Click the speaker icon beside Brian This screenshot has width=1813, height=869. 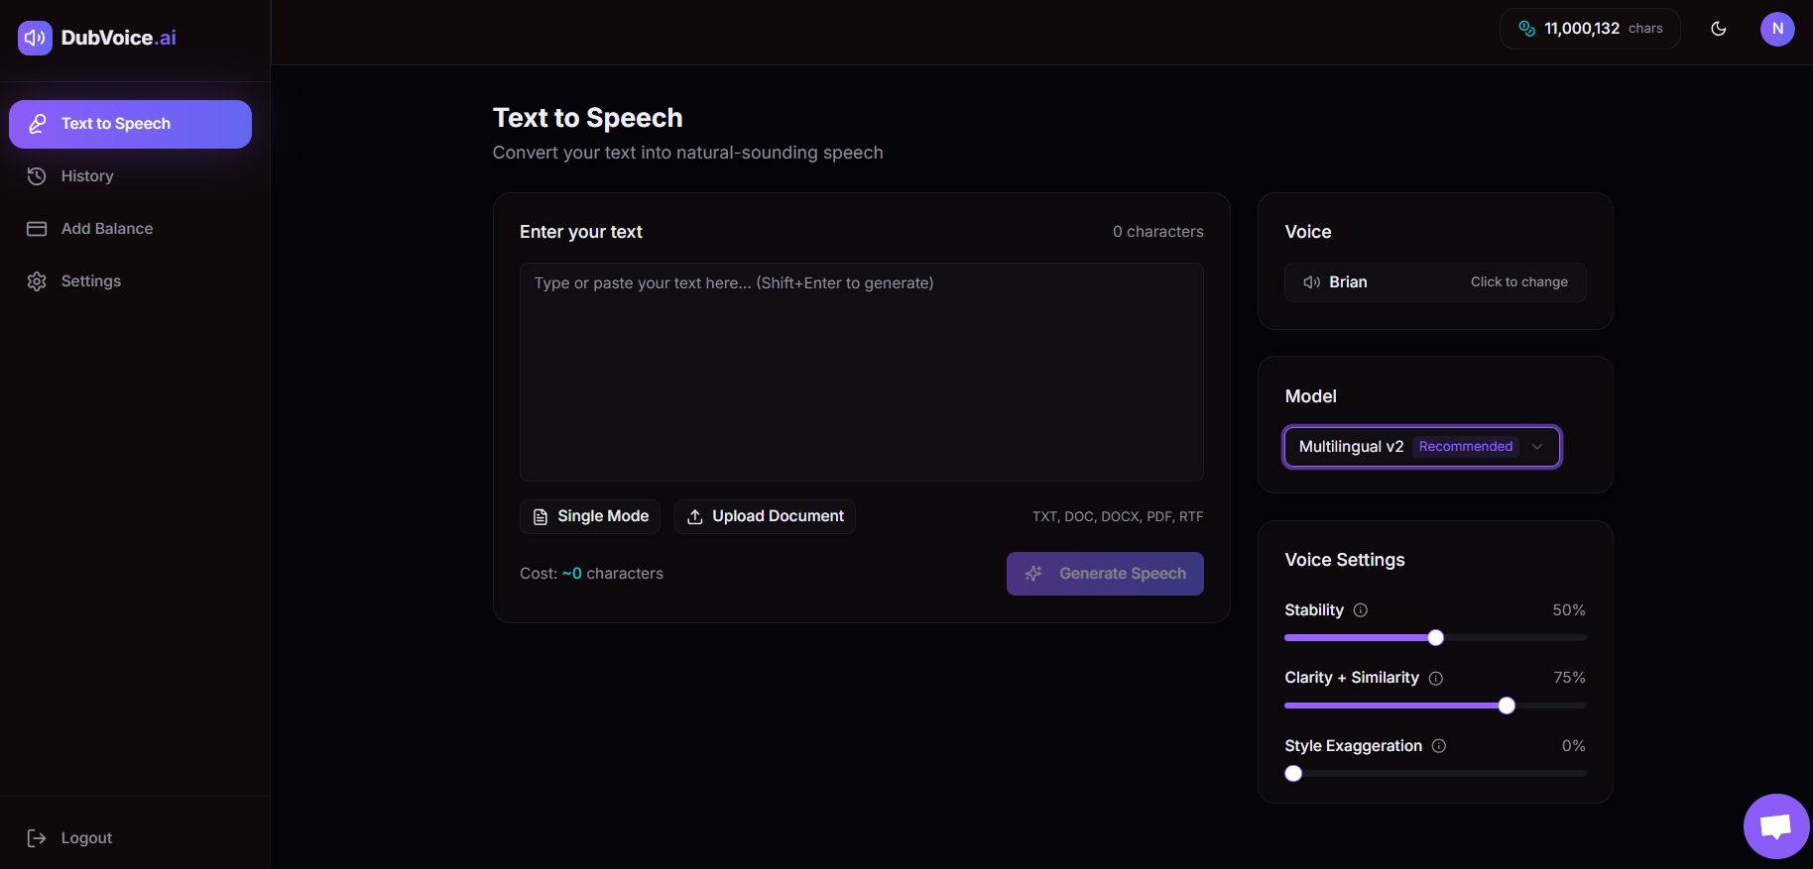coord(1311,282)
